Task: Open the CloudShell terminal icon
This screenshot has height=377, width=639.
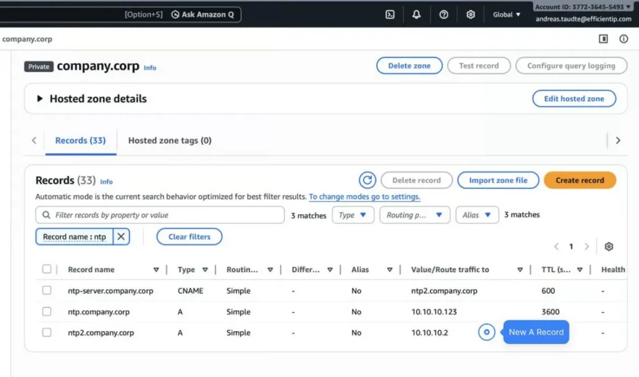Action: click(x=389, y=15)
